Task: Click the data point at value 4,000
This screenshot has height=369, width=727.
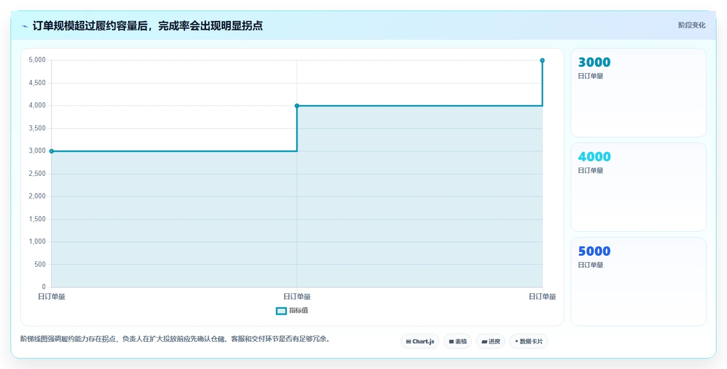Action: tap(297, 106)
